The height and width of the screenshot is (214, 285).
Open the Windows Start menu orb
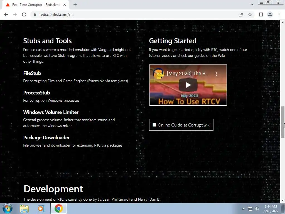8,208
